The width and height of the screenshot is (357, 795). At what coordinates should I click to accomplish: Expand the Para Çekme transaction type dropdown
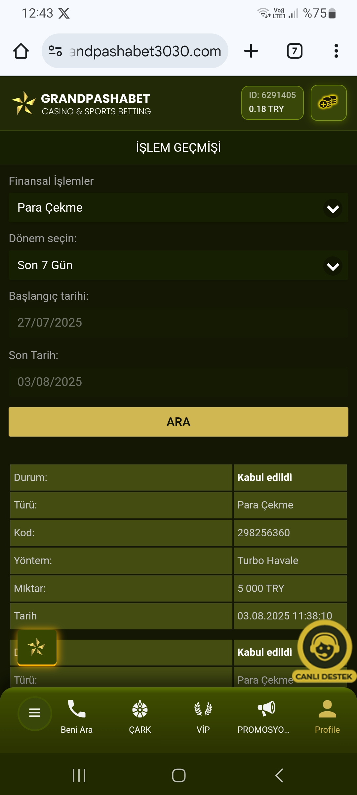click(x=178, y=208)
